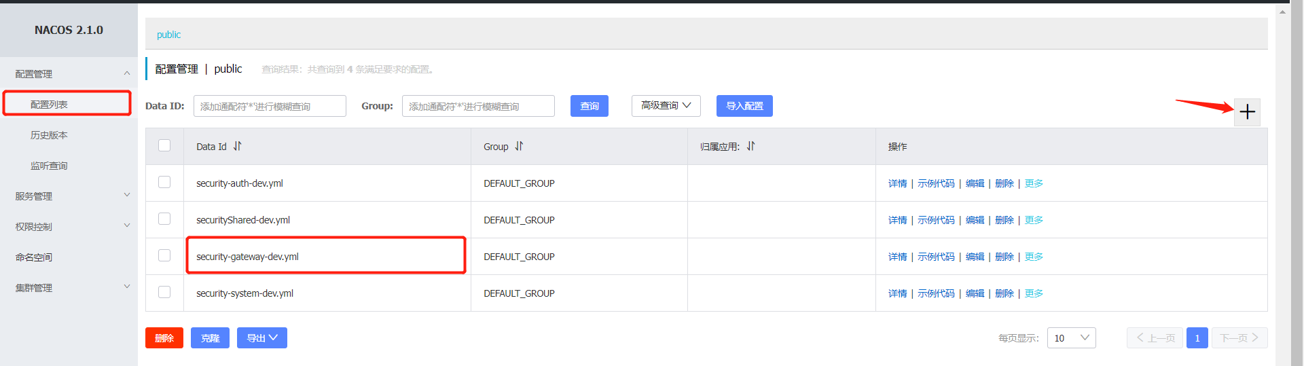Open the 导出 export dropdown
The image size is (1304, 366).
pos(261,338)
